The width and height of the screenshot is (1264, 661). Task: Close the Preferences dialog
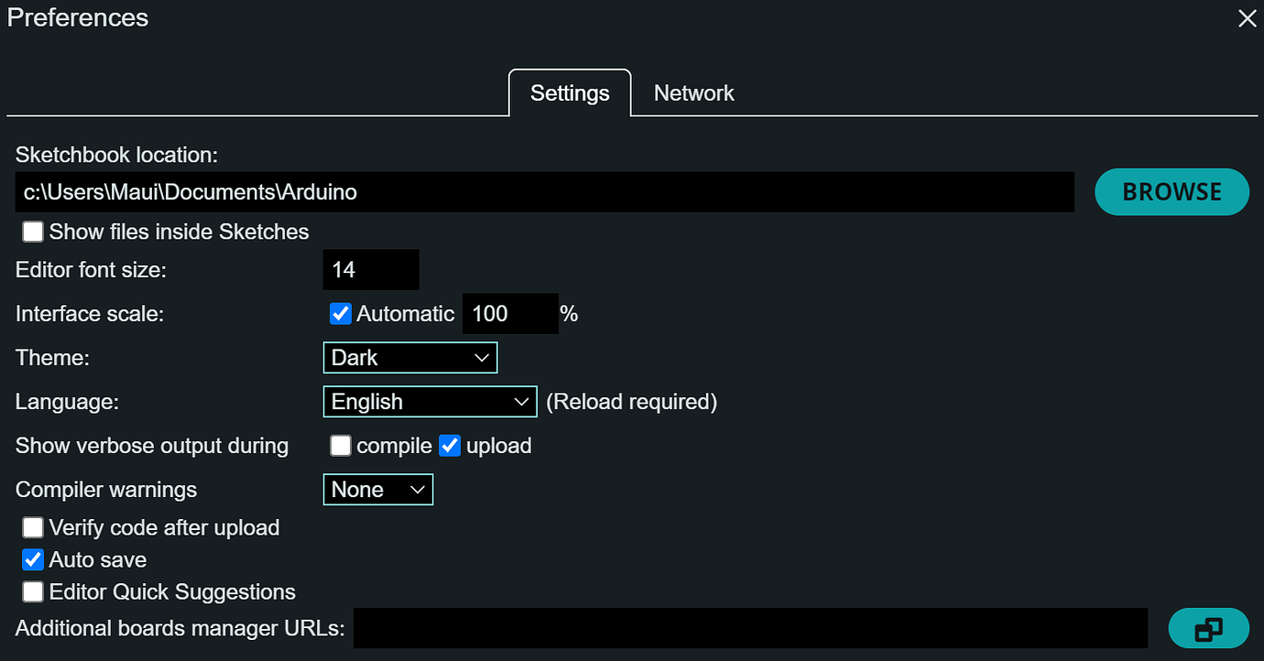[x=1247, y=18]
